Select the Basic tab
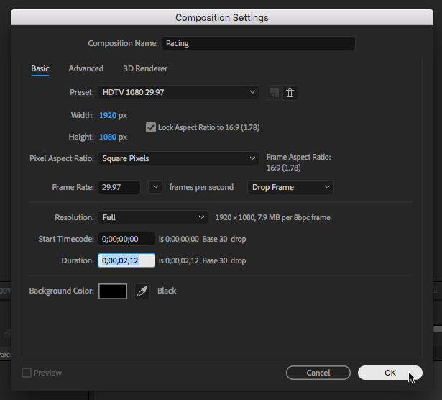The image size is (442, 400). pos(40,69)
